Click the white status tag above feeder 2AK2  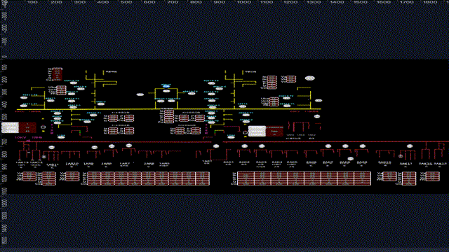pos(245,146)
